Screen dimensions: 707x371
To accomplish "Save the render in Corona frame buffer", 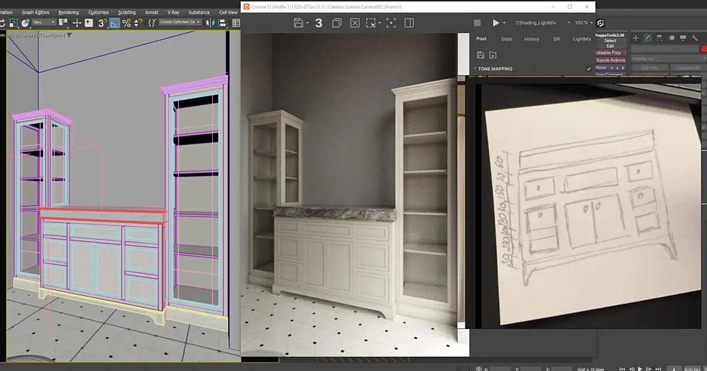I will [298, 23].
